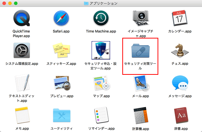The height and width of the screenshot is (132, 202).
Task: Select the チェス knight icon
Action: pyautogui.click(x=180, y=50)
